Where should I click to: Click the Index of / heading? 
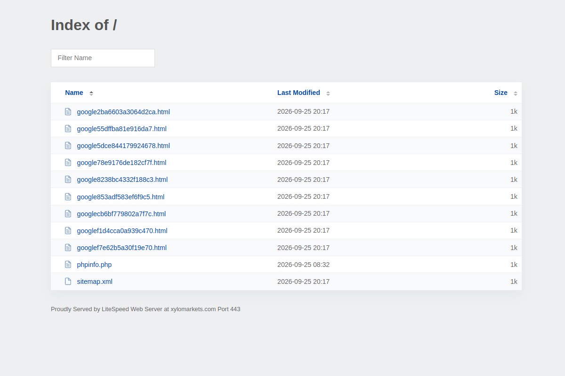(x=84, y=25)
